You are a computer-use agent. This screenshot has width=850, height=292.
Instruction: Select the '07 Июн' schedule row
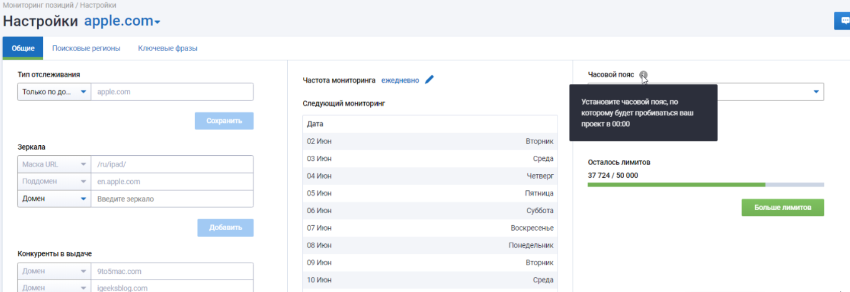[430, 228]
